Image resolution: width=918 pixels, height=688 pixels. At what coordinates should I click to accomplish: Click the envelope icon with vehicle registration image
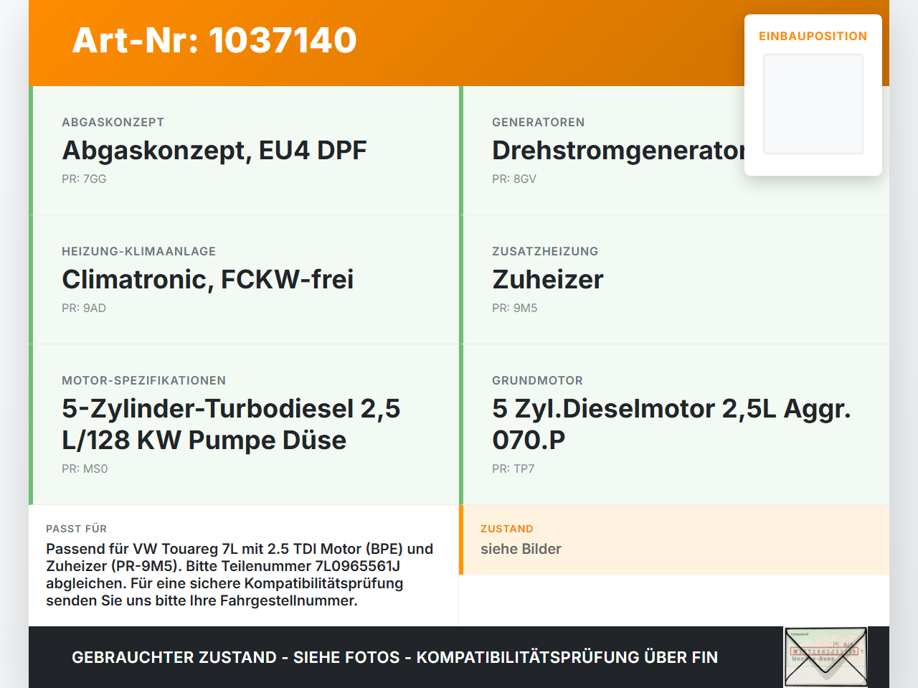coord(825,657)
